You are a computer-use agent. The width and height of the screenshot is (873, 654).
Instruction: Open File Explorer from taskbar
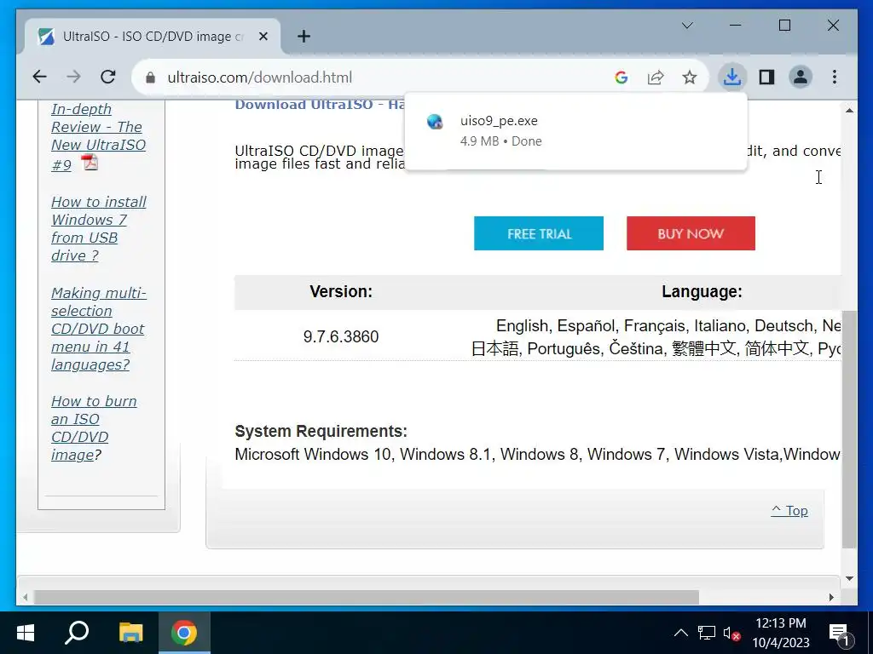tap(130, 633)
